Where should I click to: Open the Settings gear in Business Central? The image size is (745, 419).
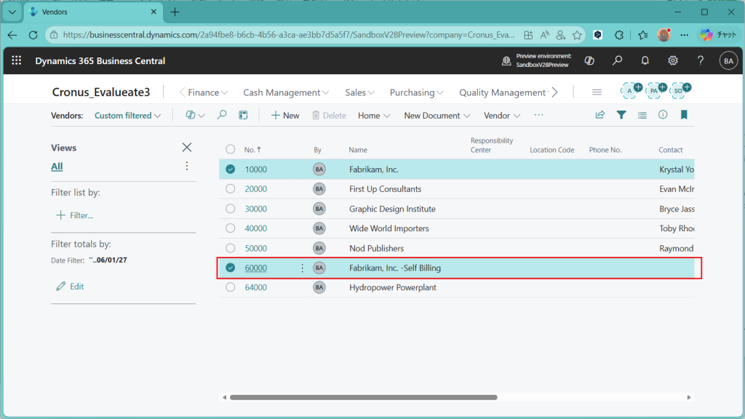point(673,61)
